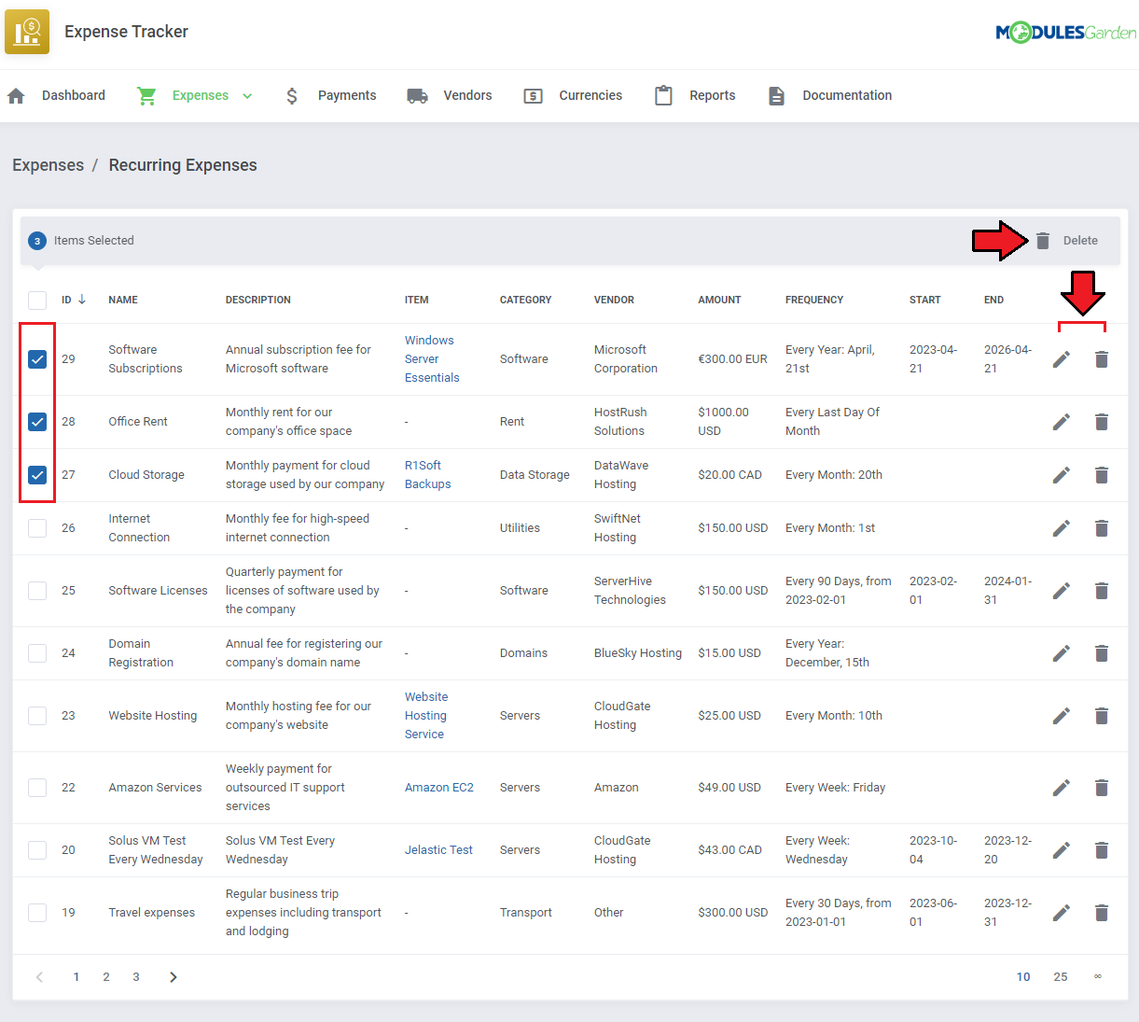Delete the Software Licenses row
The image size is (1139, 1022).
(1102, 591)
